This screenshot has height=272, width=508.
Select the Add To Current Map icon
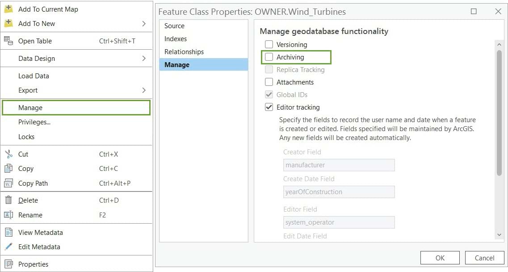9,9
